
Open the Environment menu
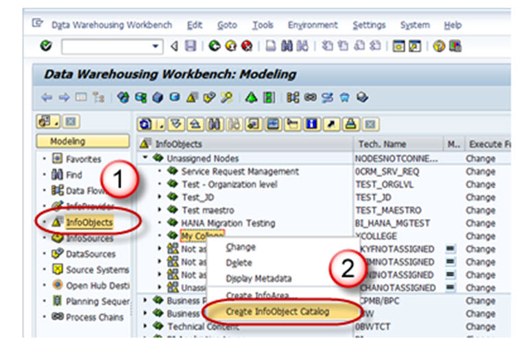tap(312, 25)
